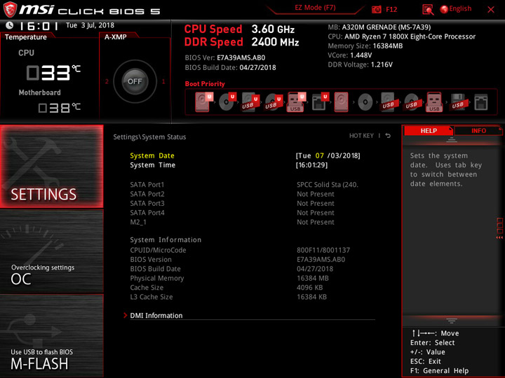
Task: Click the MSI dragon shield logo
Action: coord(9,9)
